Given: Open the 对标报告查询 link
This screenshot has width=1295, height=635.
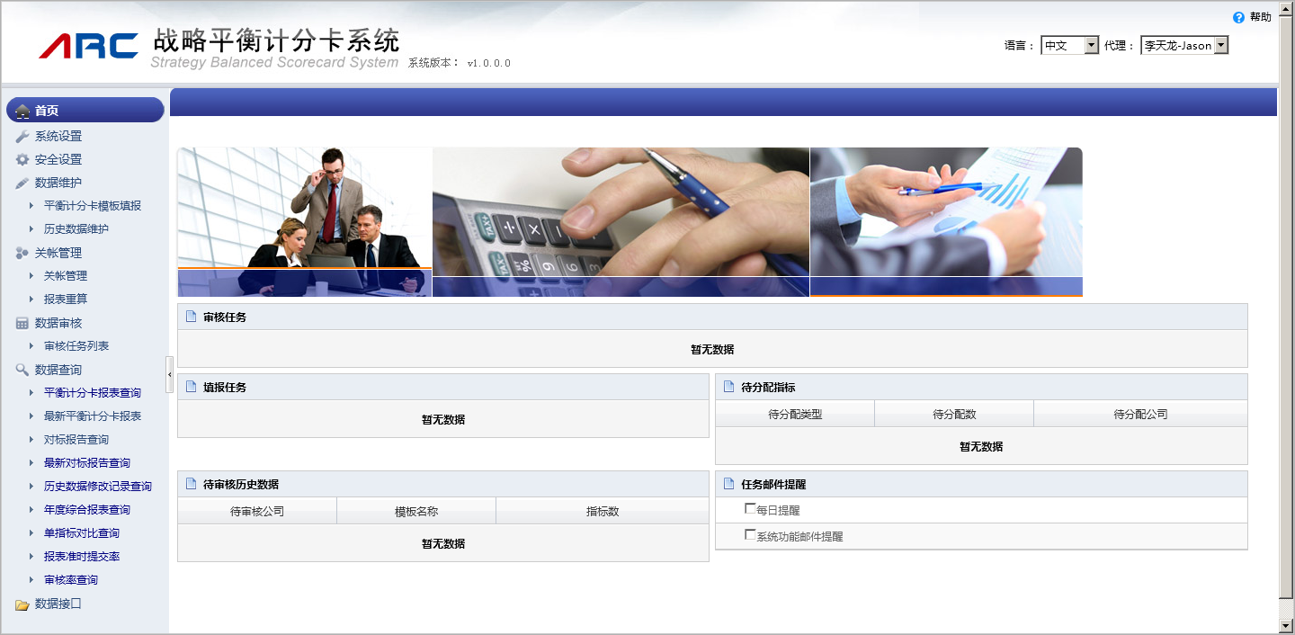Looking at the screenshot, I should [x=76, y=440].
